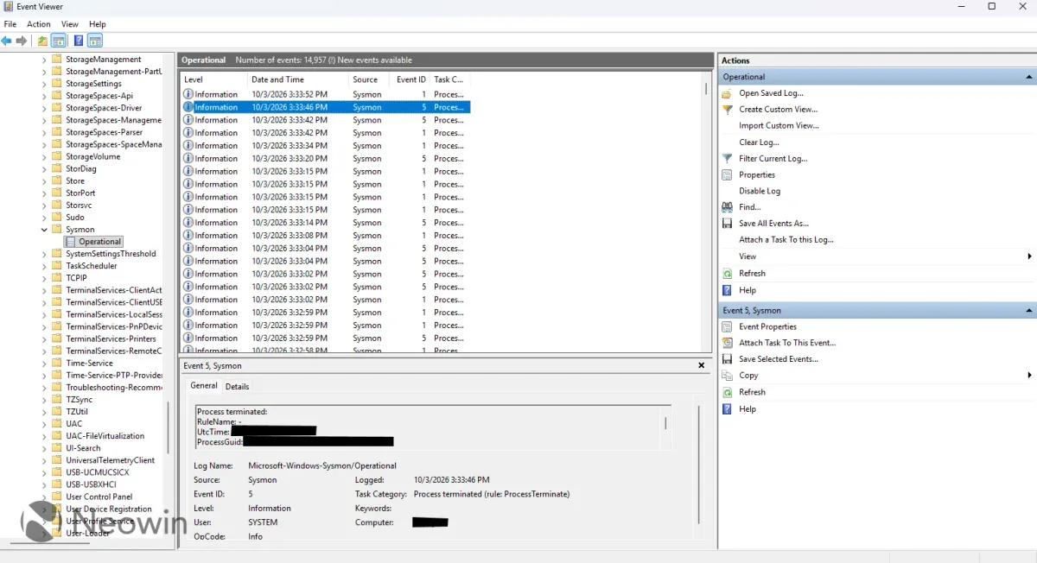Click the TaskScheduler folder icon
This screenshot has height=563, width=1037.
click(57, 266)
